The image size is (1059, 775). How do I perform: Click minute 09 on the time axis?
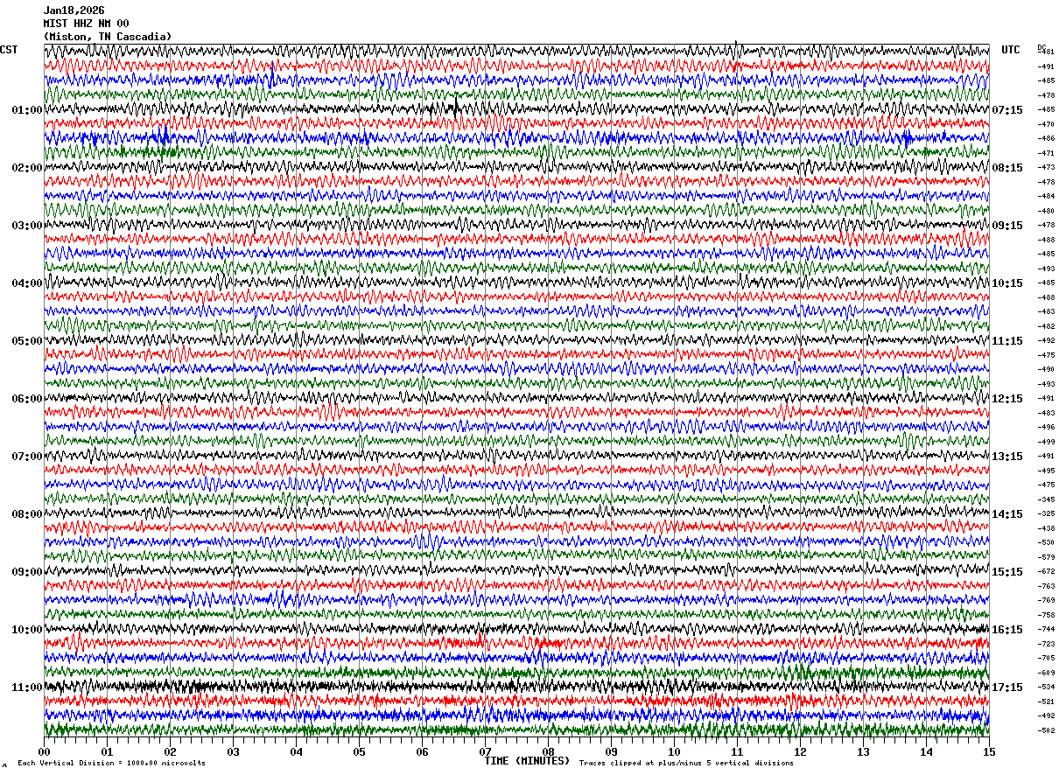(611, 751)
